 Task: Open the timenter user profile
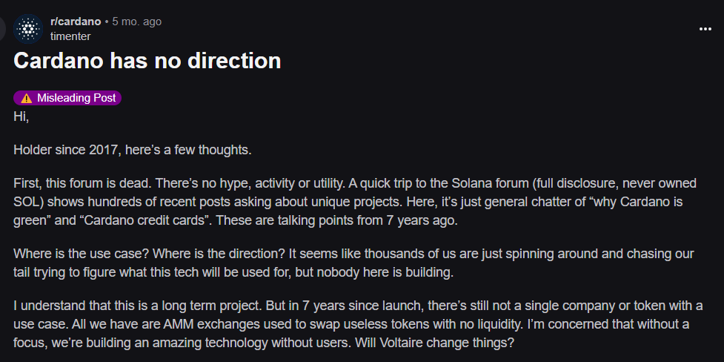click(x=70, y=36)
